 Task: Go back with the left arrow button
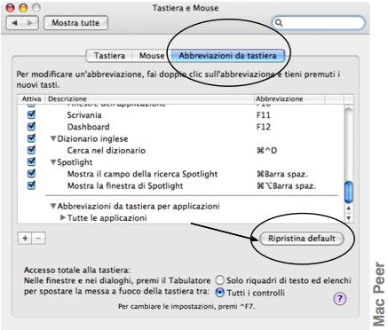(x=14, y=23)
